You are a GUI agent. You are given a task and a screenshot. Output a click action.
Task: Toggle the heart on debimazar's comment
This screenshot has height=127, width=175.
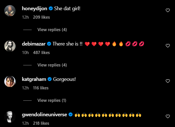pos(168,46)
